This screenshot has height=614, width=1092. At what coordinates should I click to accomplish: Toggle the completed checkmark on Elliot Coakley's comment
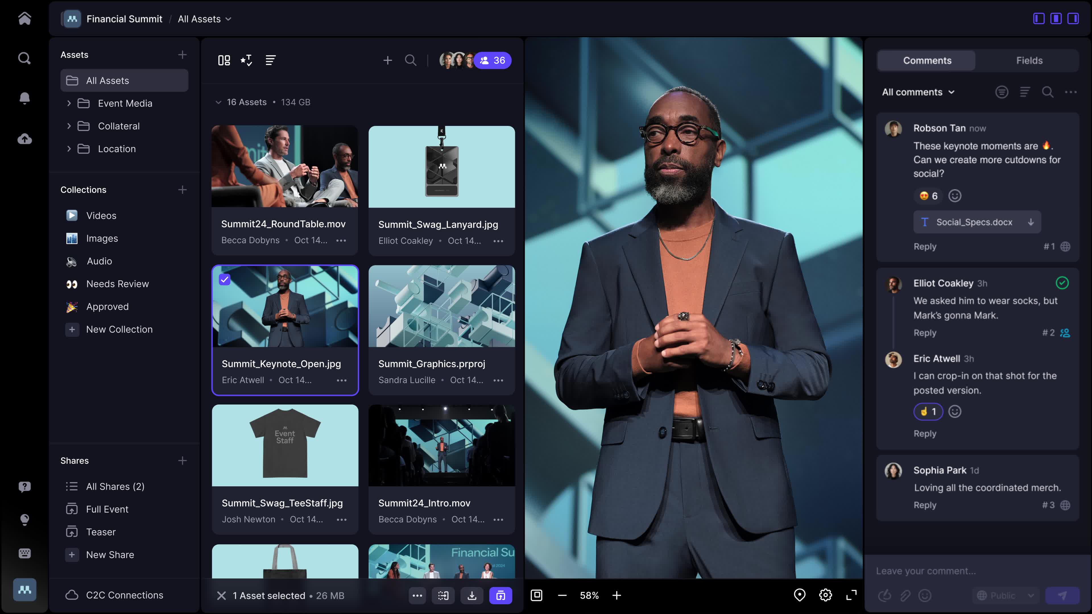click(x=1062, y=283)
